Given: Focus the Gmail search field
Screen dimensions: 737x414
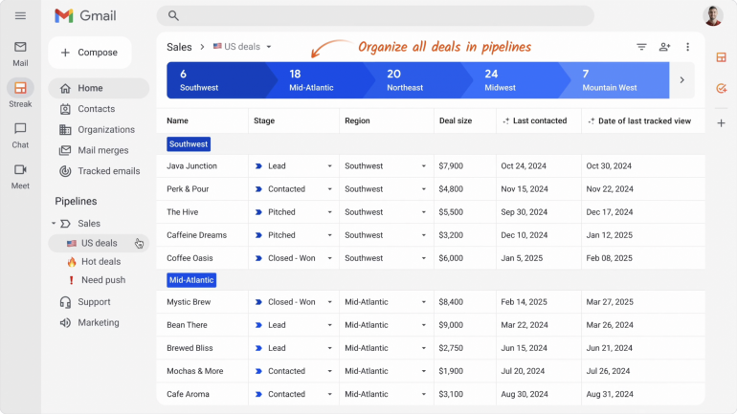Looking at the screenshot, I should [x=375, y=16].
